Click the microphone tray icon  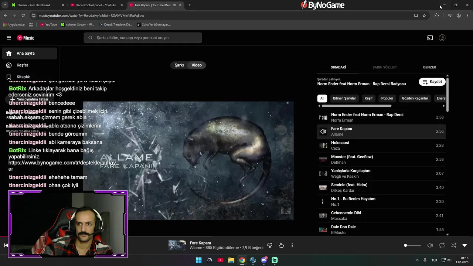click(425, 260)
